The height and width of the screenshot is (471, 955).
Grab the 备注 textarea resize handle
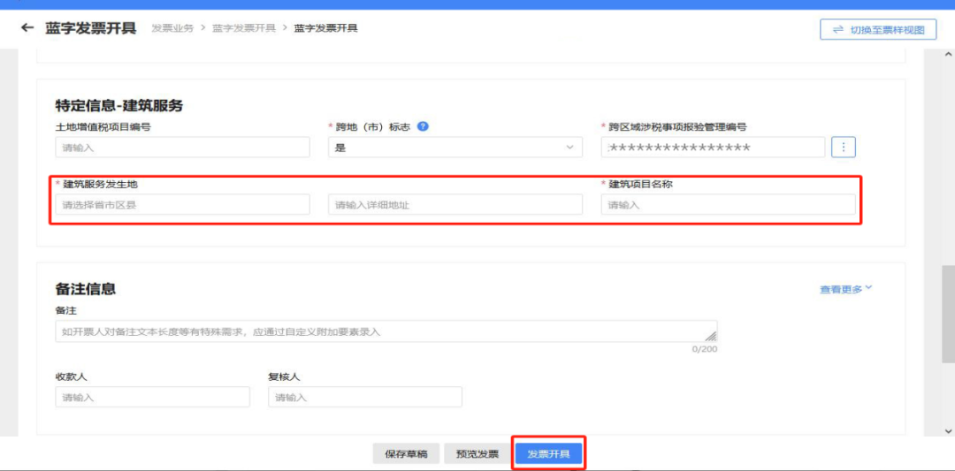pyautogui.click(x=711, y=336)
